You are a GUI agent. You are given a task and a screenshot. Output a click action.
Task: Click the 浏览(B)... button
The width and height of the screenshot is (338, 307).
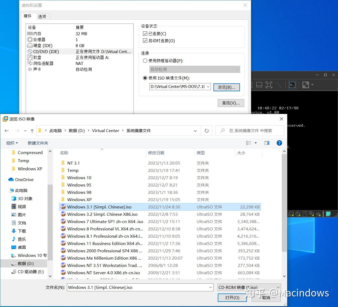click(227, 87)
